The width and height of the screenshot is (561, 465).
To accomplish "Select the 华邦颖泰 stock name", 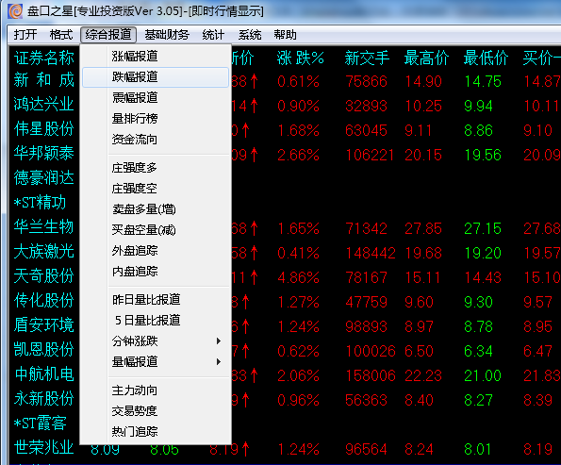I will click(43, 153).
